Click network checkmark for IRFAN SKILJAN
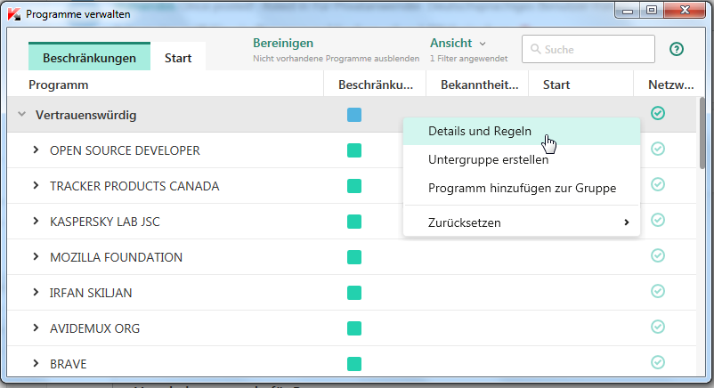 658,291
